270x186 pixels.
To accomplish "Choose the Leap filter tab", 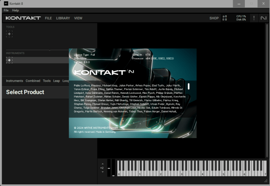I will [56, 81].
